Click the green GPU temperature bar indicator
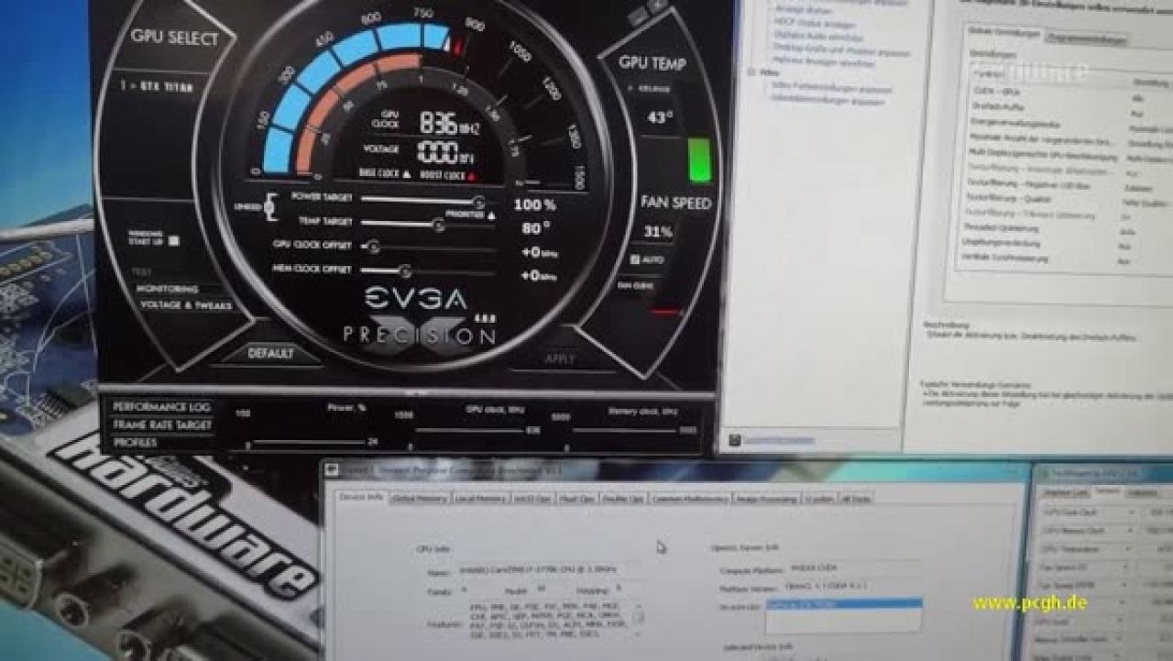This screenshot has width=1173, height=661. coord(699,160)
